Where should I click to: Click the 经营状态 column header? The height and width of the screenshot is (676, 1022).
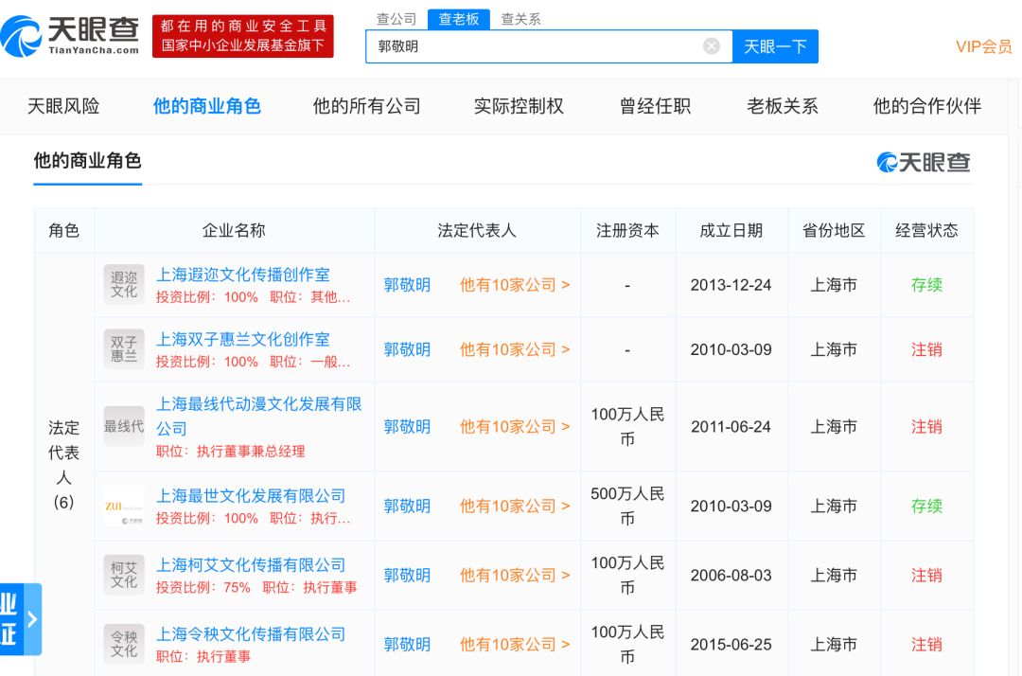click(x=926, y=230)
